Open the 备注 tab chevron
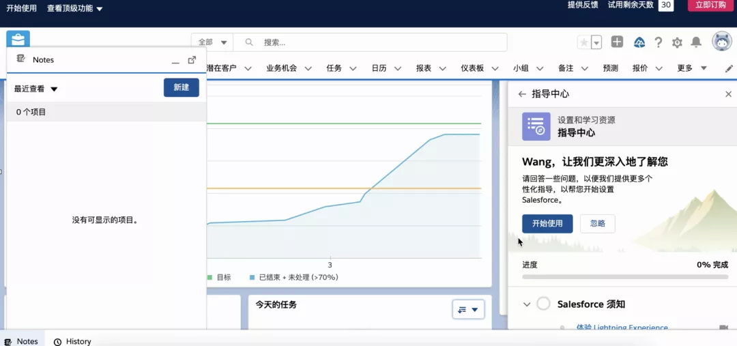737x346 pixels. tap(585, 69)
